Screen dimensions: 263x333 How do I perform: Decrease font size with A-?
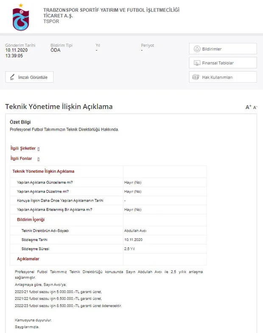point(255,108)
